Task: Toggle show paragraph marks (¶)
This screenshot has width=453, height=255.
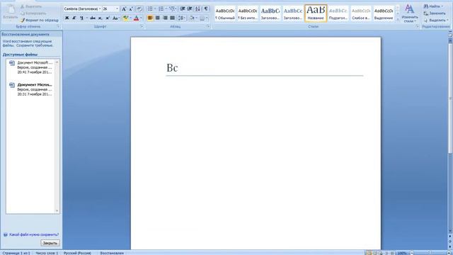Action: [206, 9]
